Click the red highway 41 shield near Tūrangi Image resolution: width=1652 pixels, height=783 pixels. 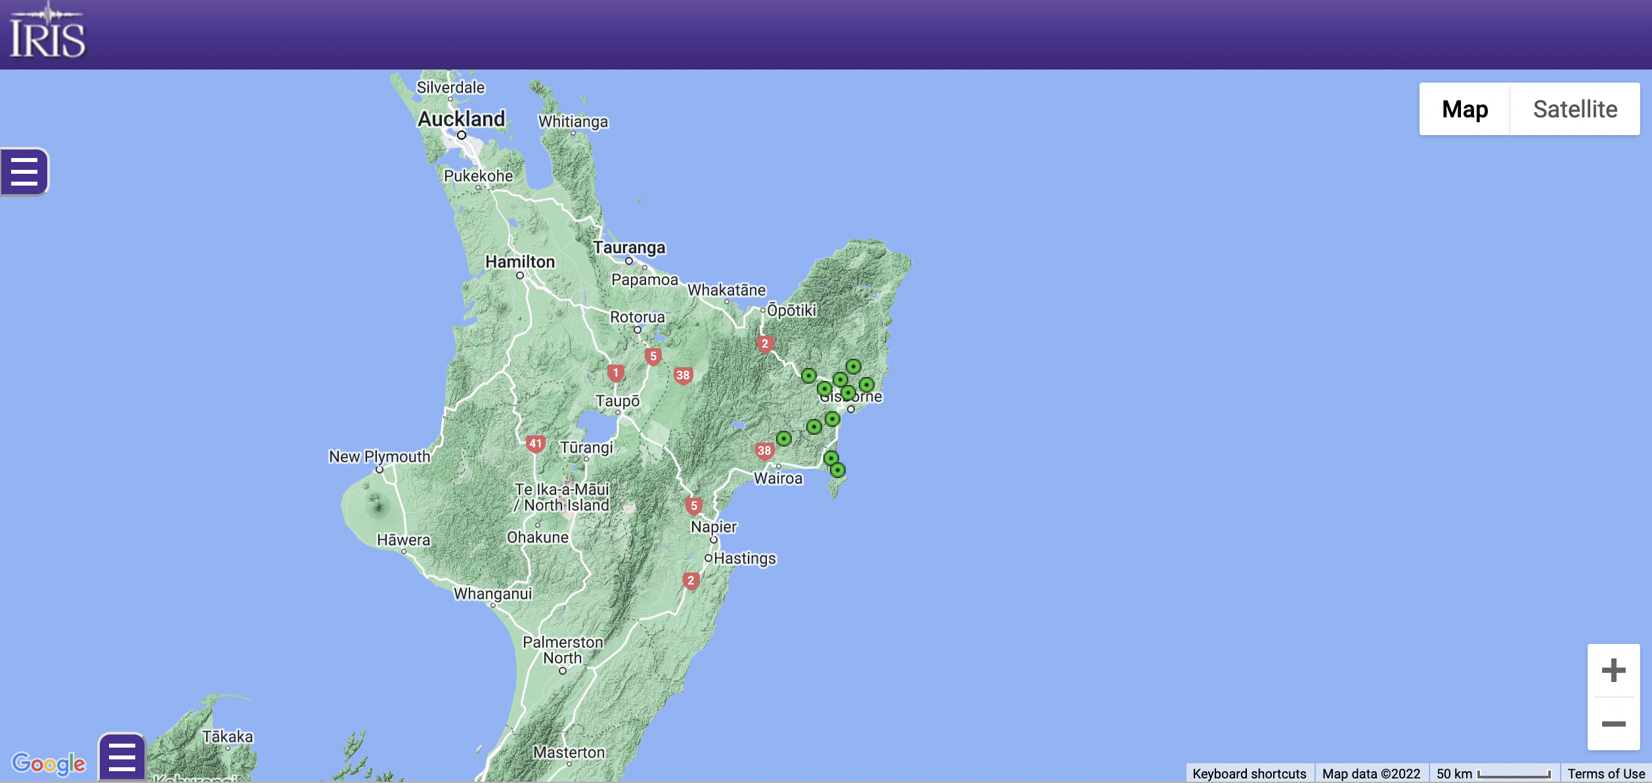pyautogui.click(x=536, y=444)
